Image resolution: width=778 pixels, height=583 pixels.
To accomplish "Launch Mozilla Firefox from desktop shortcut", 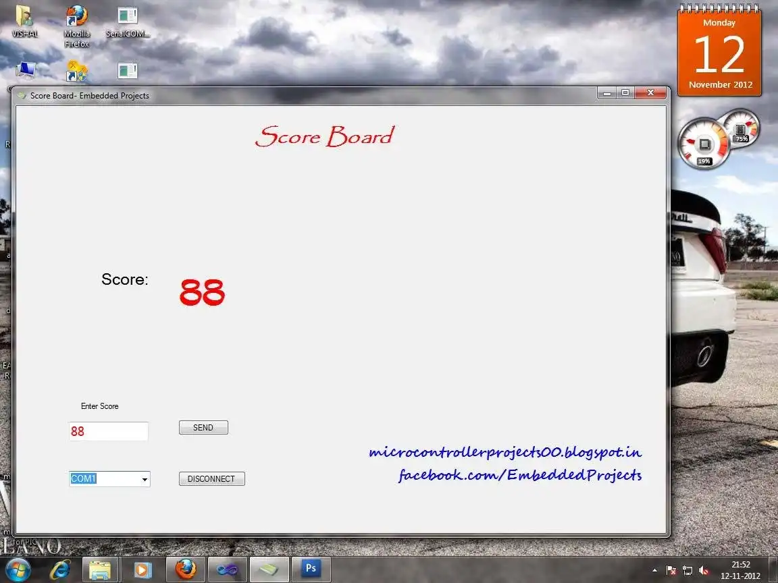I will pos(77,26).
